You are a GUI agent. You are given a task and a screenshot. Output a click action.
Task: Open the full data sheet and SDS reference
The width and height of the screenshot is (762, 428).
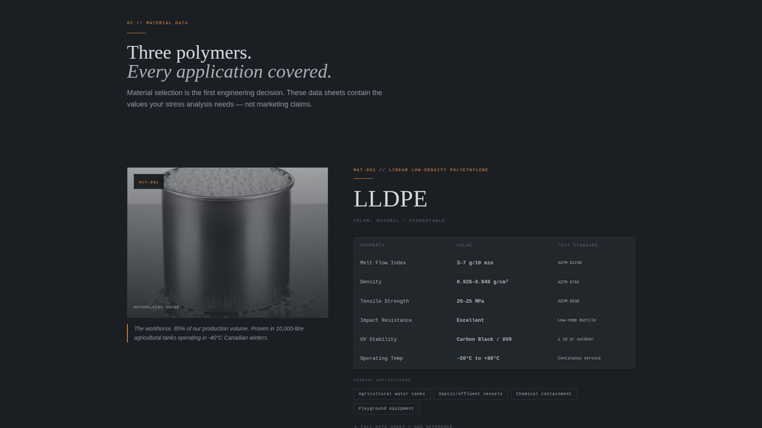click(x=402, y=426)
